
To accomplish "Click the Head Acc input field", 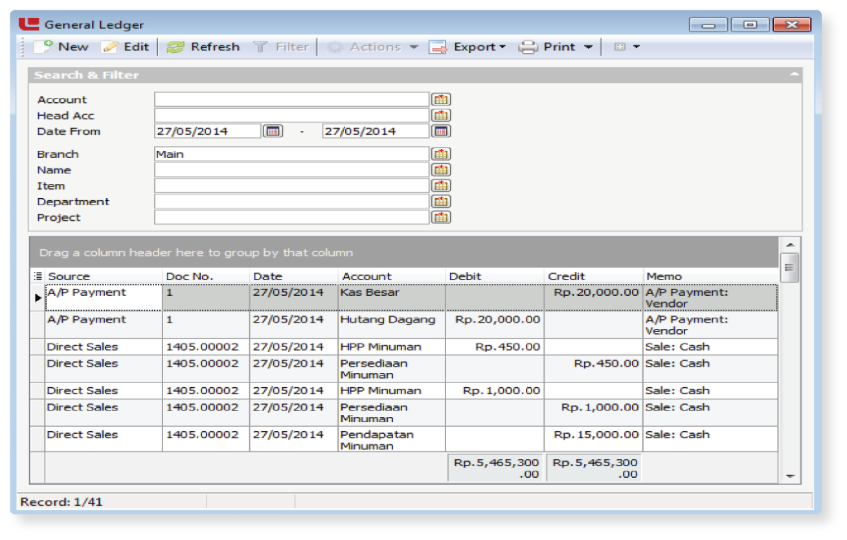I will pyautogui.click(x=292, y=115).
